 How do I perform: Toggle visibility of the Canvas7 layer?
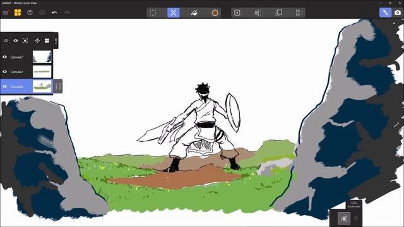pos(4,57)
